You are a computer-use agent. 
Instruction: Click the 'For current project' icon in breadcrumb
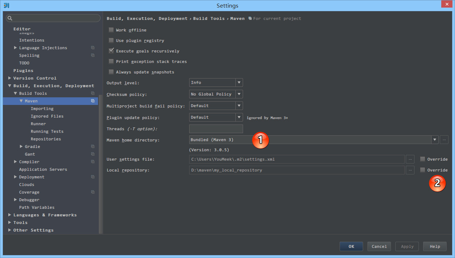pyautogui.click(x=250, y=18)
